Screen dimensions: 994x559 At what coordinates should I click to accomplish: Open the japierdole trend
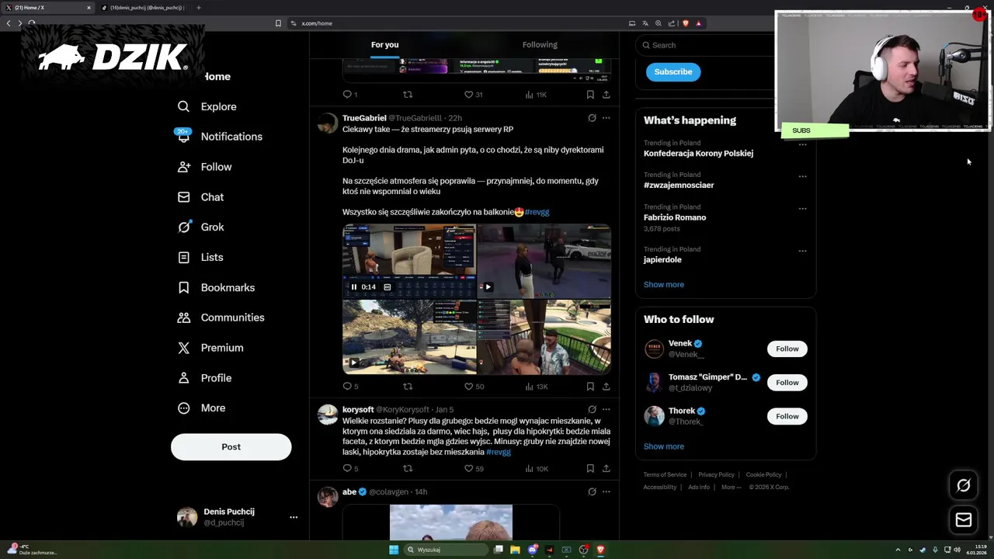pos(662,260)
